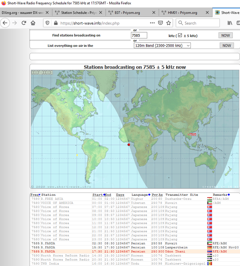Viewport: 240px width, 266px height.
Task: Click the Tibetan language cell
Action: click(x=138, y=203)
